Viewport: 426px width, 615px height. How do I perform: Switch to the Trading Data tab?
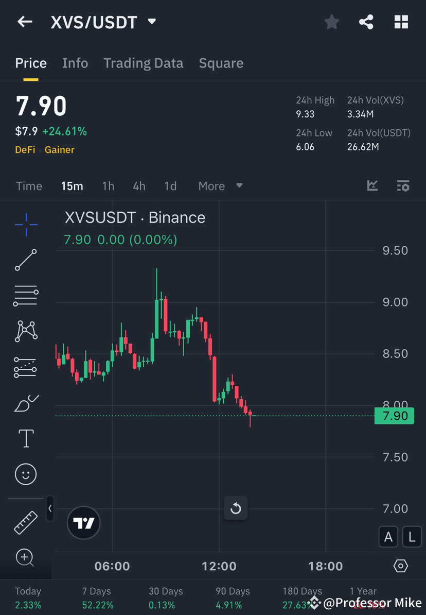coord(144,63)
